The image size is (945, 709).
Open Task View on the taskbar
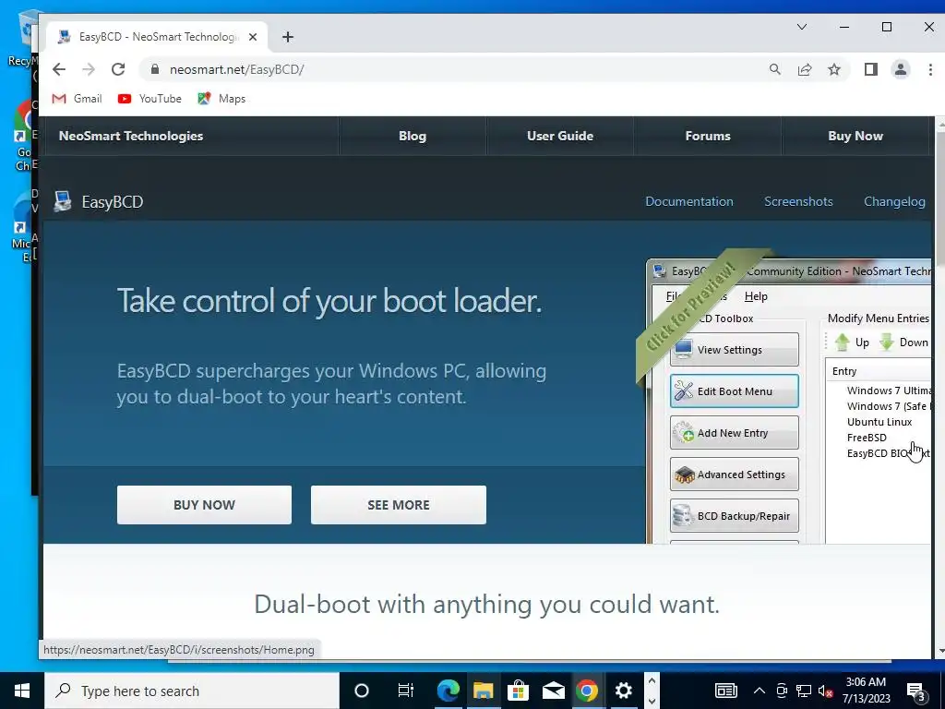click(x=406, y=691)
